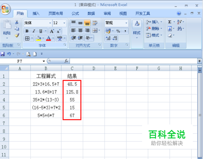Set top vertical alignment

[73, 22]
